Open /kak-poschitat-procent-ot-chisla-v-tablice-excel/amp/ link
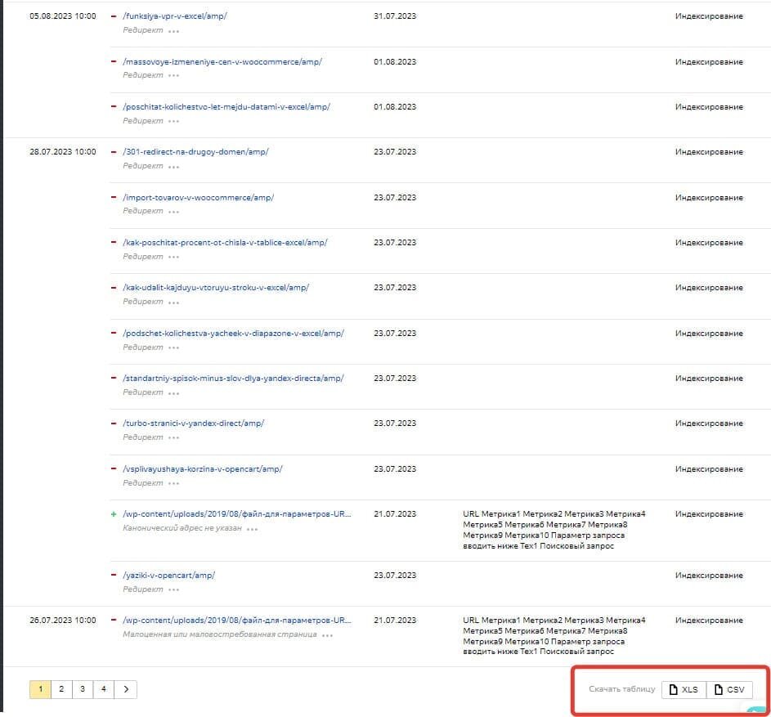Screen dimensions: 771x717 [x=225, y=243]
